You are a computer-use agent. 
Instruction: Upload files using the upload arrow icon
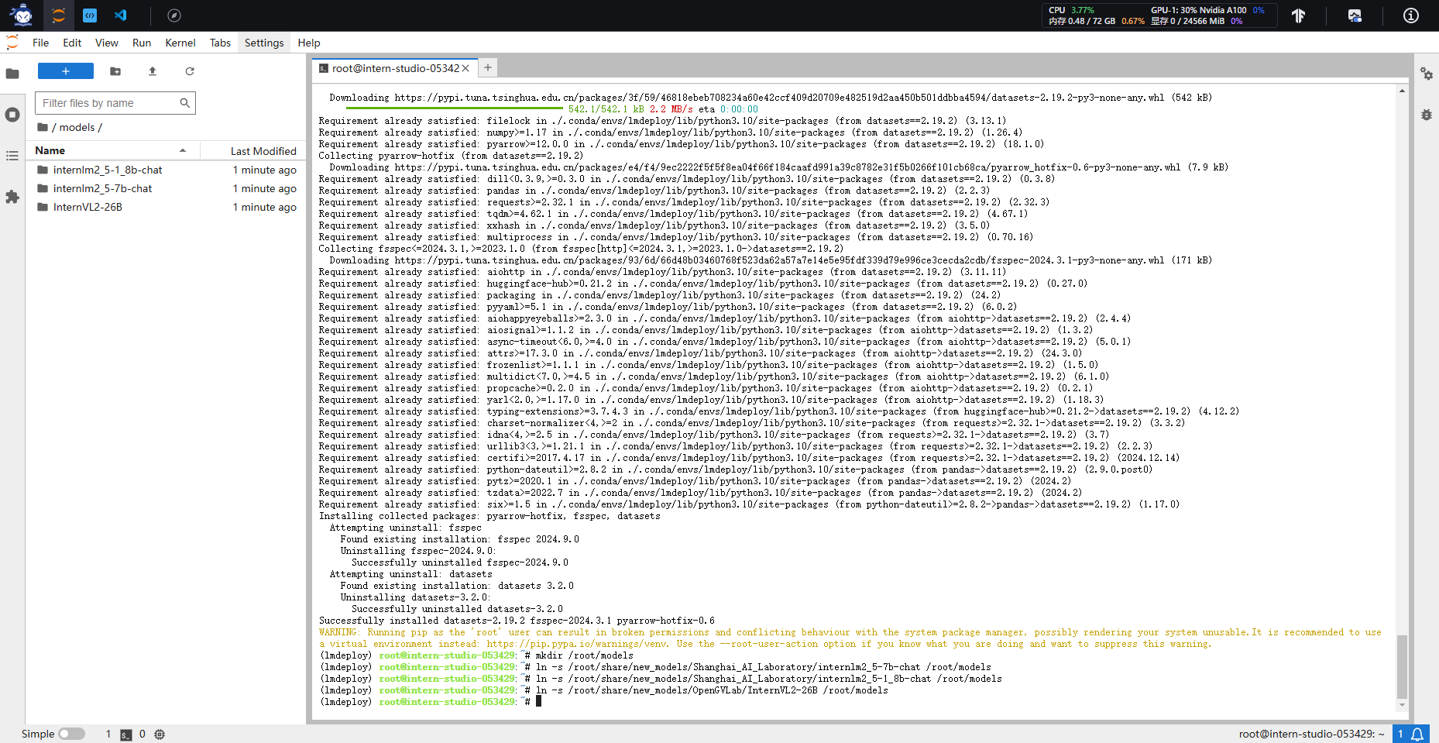click(x=153, y=71)
